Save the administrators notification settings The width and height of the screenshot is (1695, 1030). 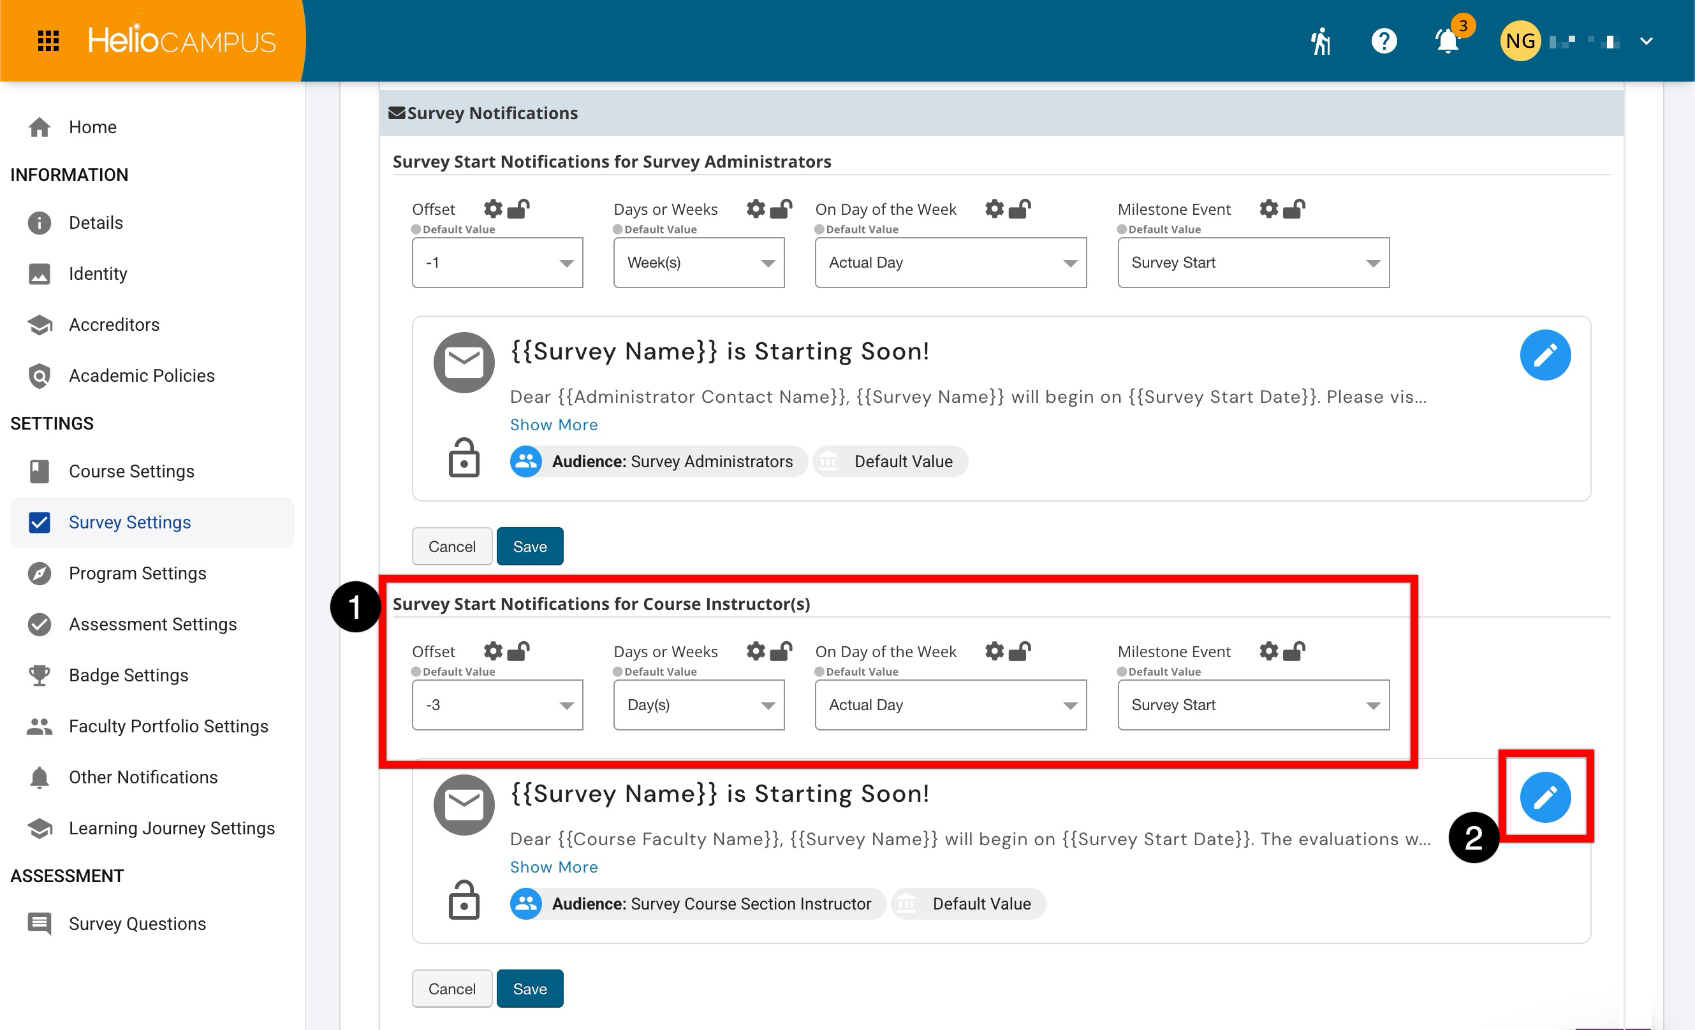tap(530, 547)
